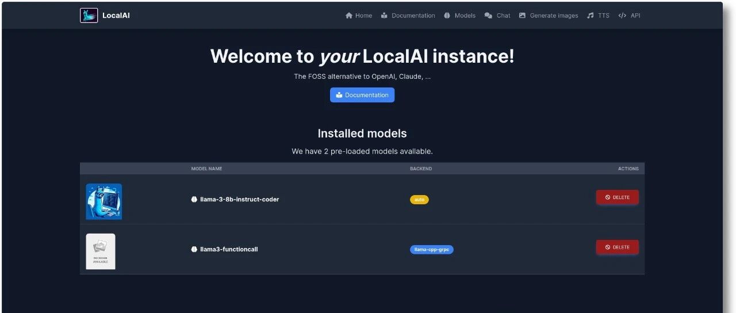
Task: Open the TTS page
Action: (x=598, y=16)
